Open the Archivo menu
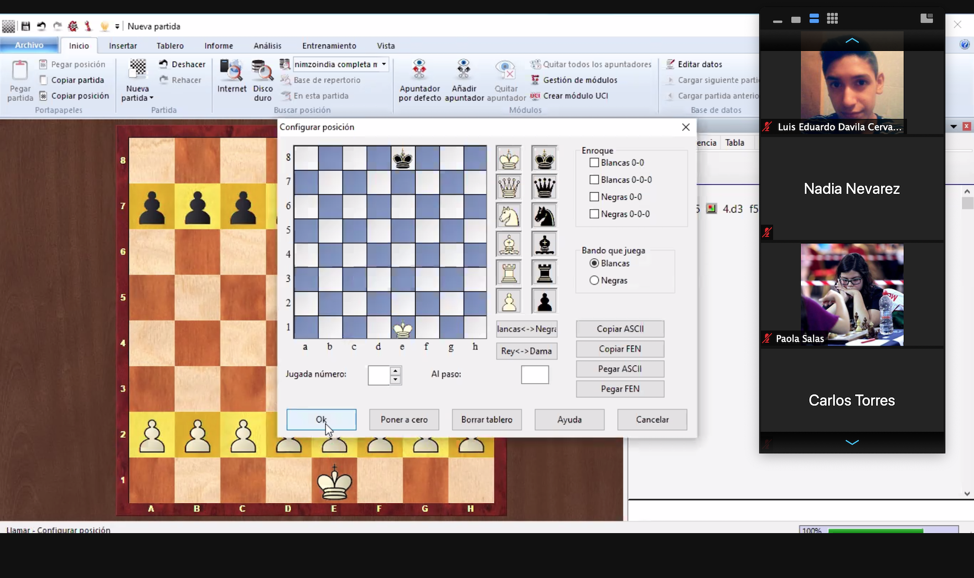 29,45
